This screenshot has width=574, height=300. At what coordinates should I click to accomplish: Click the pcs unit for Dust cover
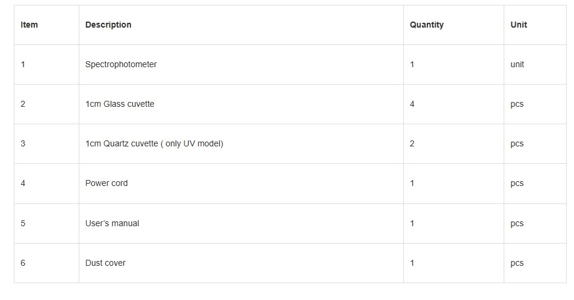(517, 263)
